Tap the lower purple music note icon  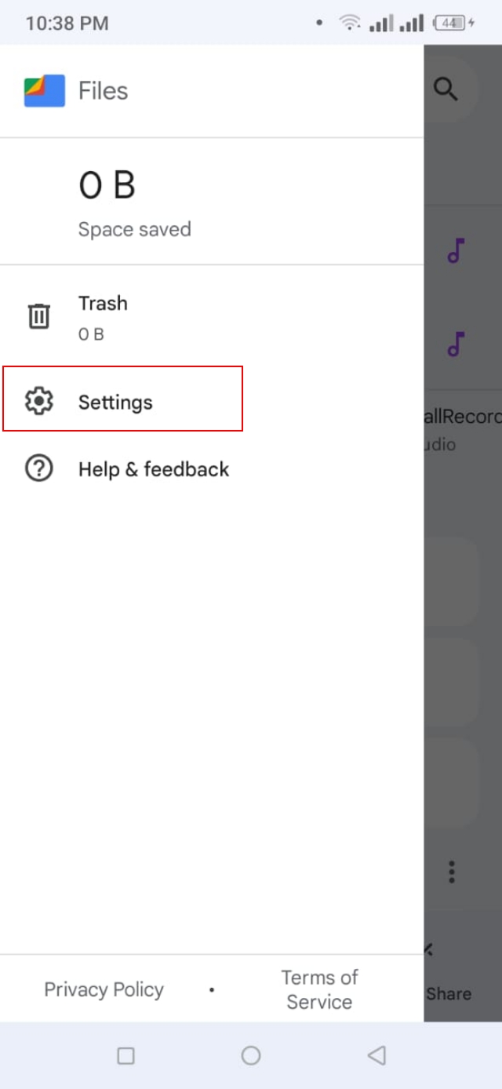(x=455, y=344)
